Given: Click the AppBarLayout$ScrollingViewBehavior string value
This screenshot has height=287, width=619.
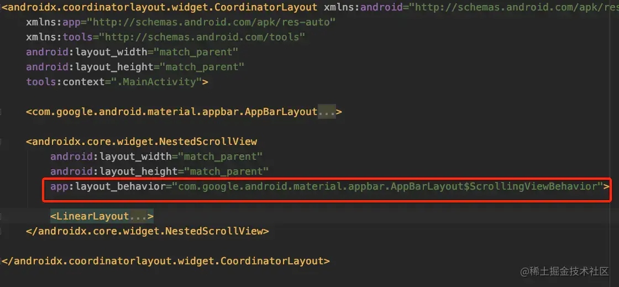Looking at the screenshot, I should 387,186.
